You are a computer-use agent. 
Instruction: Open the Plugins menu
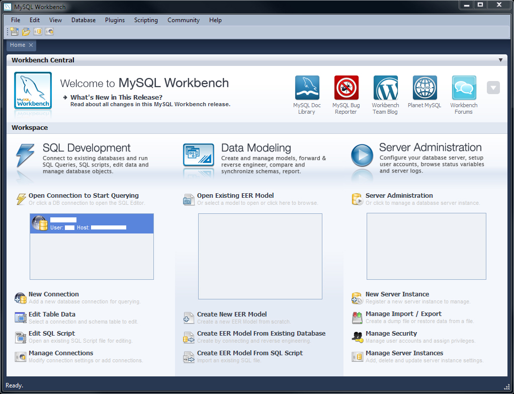tap(115, 20)
